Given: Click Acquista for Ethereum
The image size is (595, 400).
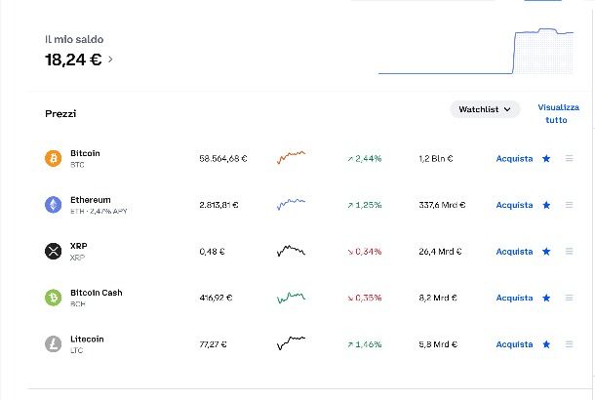Looking at the screenshot, I should (x=514, y=205).
